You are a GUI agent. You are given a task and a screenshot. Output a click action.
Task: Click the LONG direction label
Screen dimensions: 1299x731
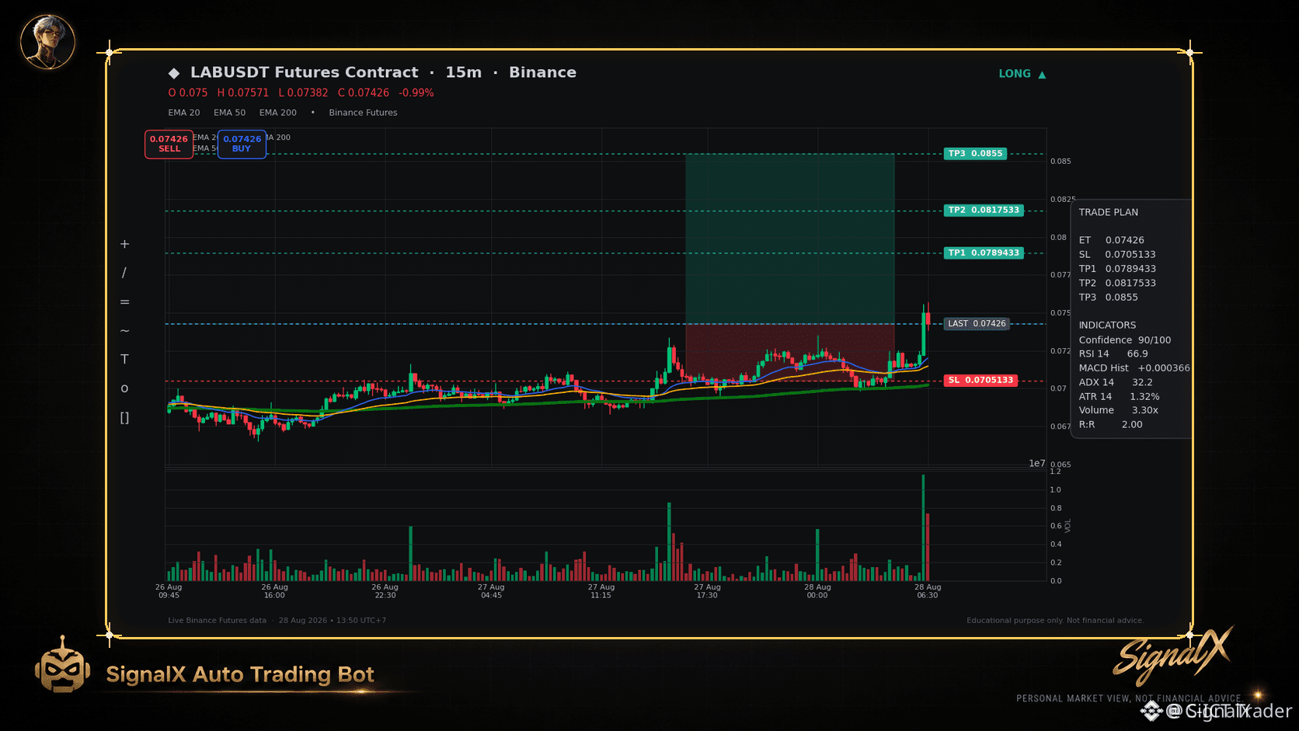(1015, 74)
